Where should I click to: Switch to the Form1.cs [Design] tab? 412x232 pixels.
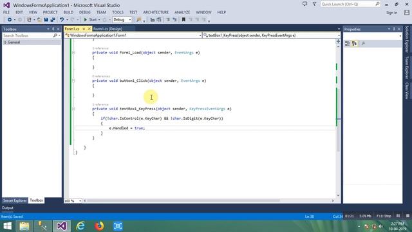click(x=108, y=29)
